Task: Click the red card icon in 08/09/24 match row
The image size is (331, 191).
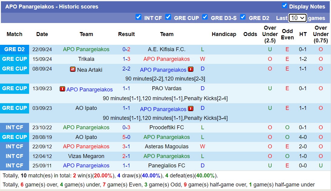Action: (x=191, y=69)
